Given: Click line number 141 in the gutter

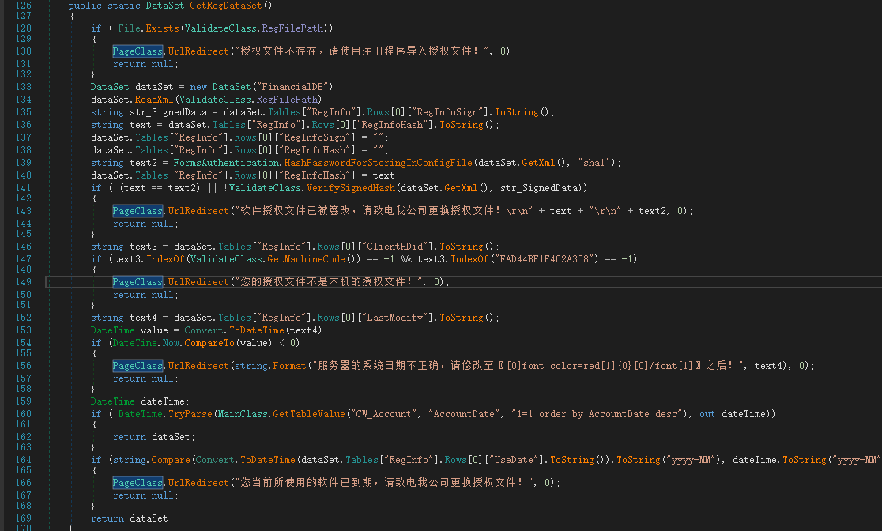Looking at the screenshot, I should [x=23, y=188].
